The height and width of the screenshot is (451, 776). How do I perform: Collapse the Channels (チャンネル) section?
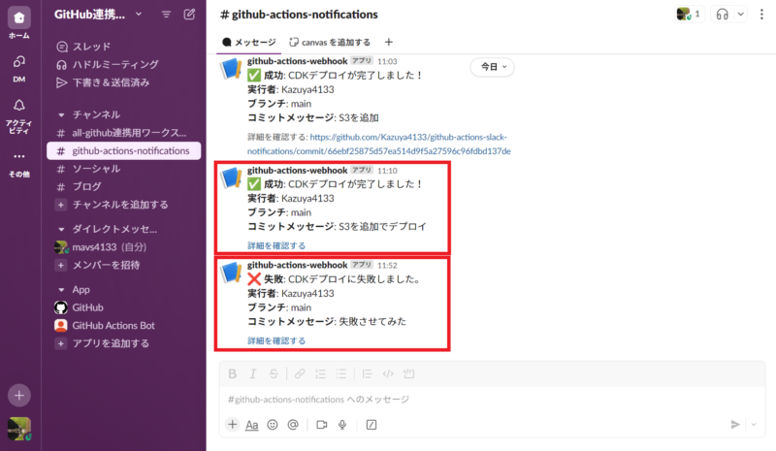[x=61, y=114]
